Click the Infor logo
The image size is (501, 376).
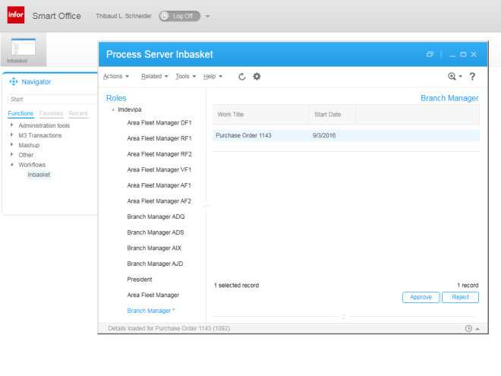16,15
